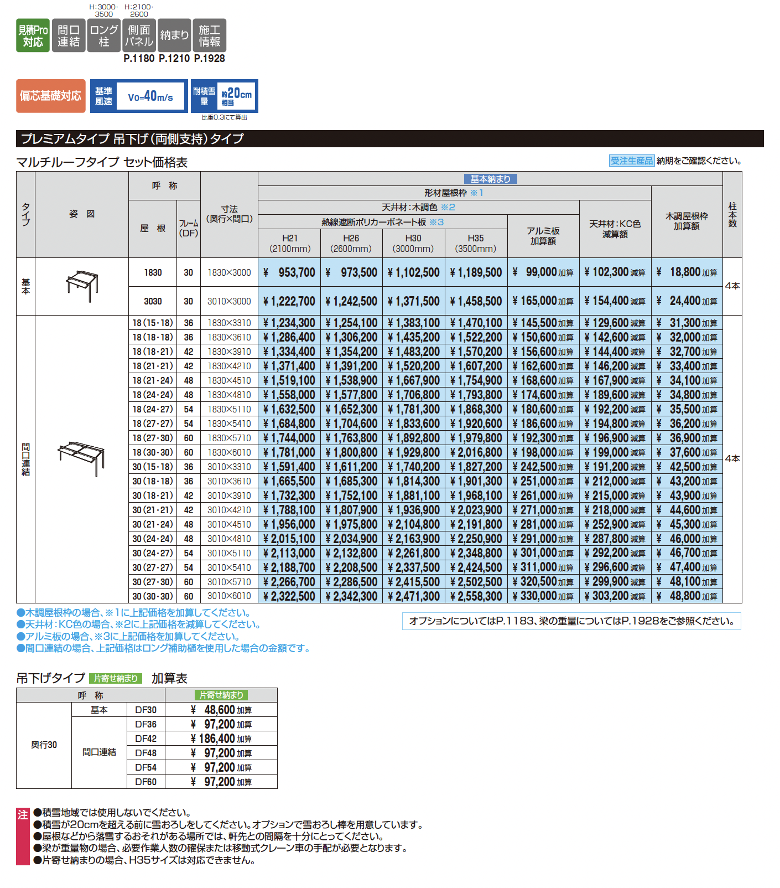Click the 基準風速 Vo=40m/s badge

click(x=139, y=96)
